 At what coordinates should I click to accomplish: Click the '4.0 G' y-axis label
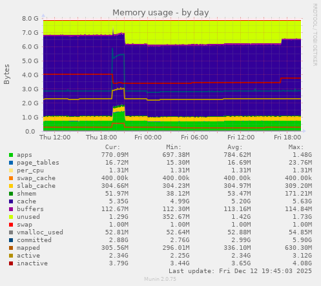pyautogui.click(x=30, y=75)
